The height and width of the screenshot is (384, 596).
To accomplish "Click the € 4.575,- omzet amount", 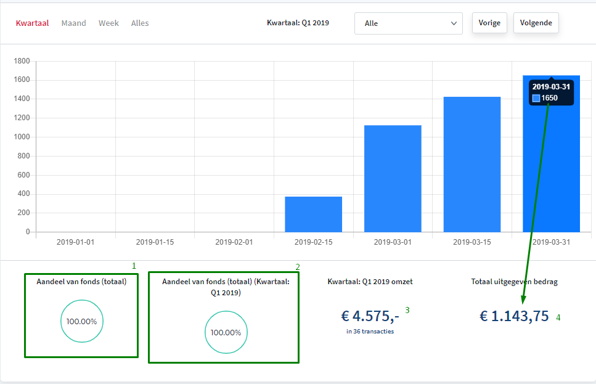I will [x=370, y=316].
